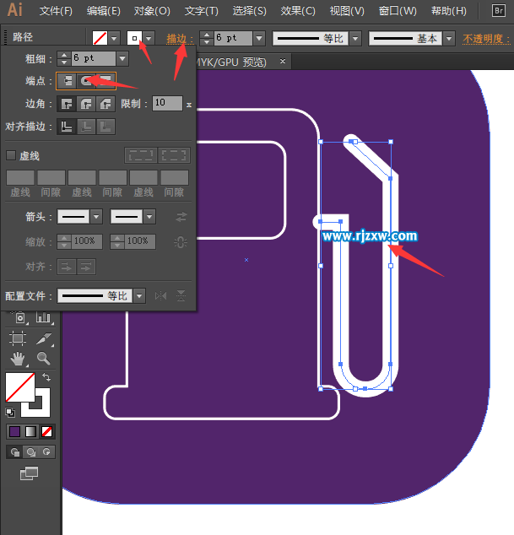Open the 编辑(E) menu

pyautogui.click(x=104, y=11)
